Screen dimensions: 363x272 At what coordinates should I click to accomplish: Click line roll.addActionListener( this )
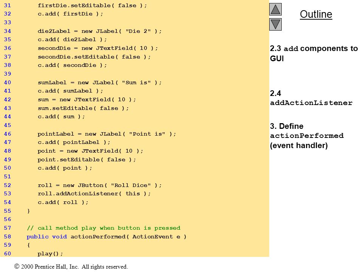click(x=94, y=193)
